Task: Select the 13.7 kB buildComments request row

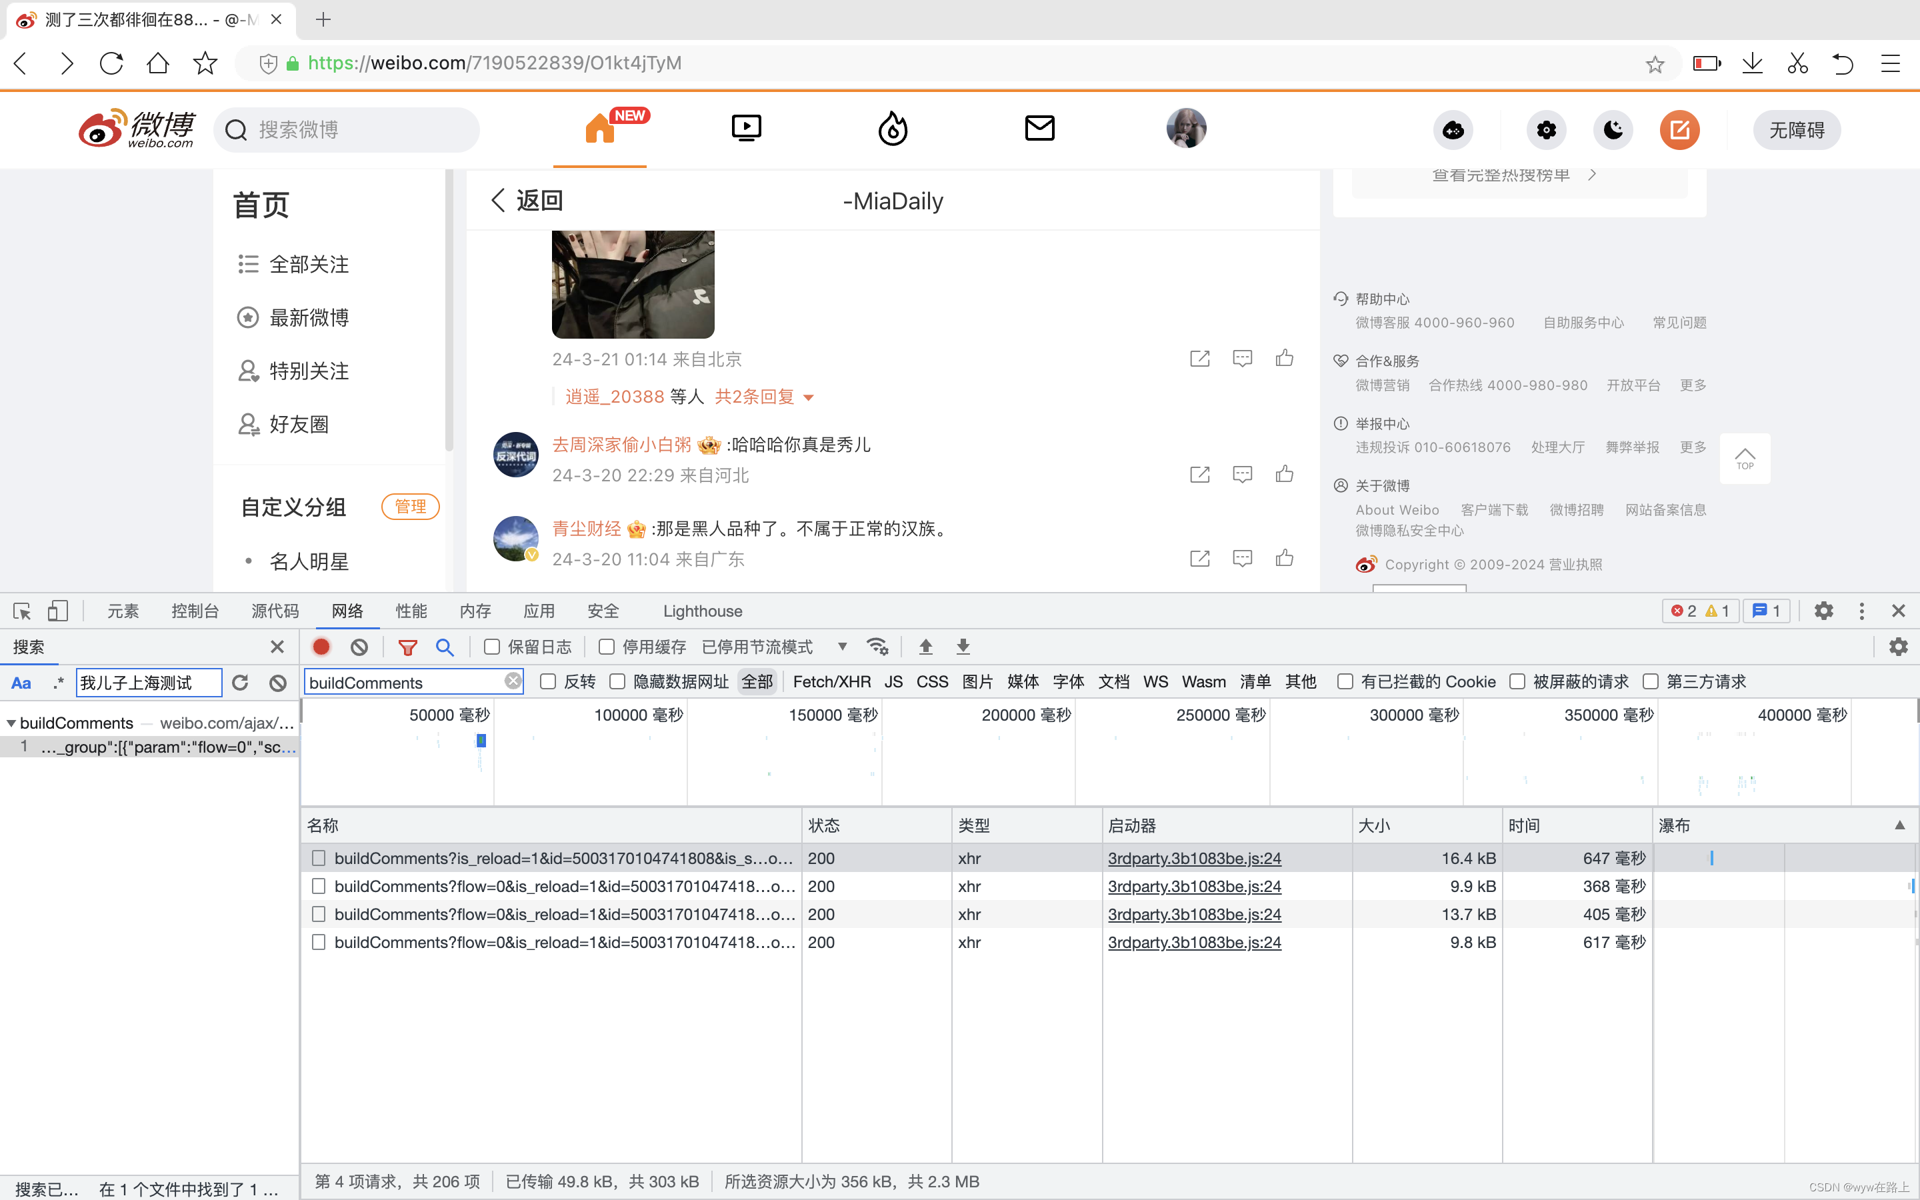Action: 1109,914
